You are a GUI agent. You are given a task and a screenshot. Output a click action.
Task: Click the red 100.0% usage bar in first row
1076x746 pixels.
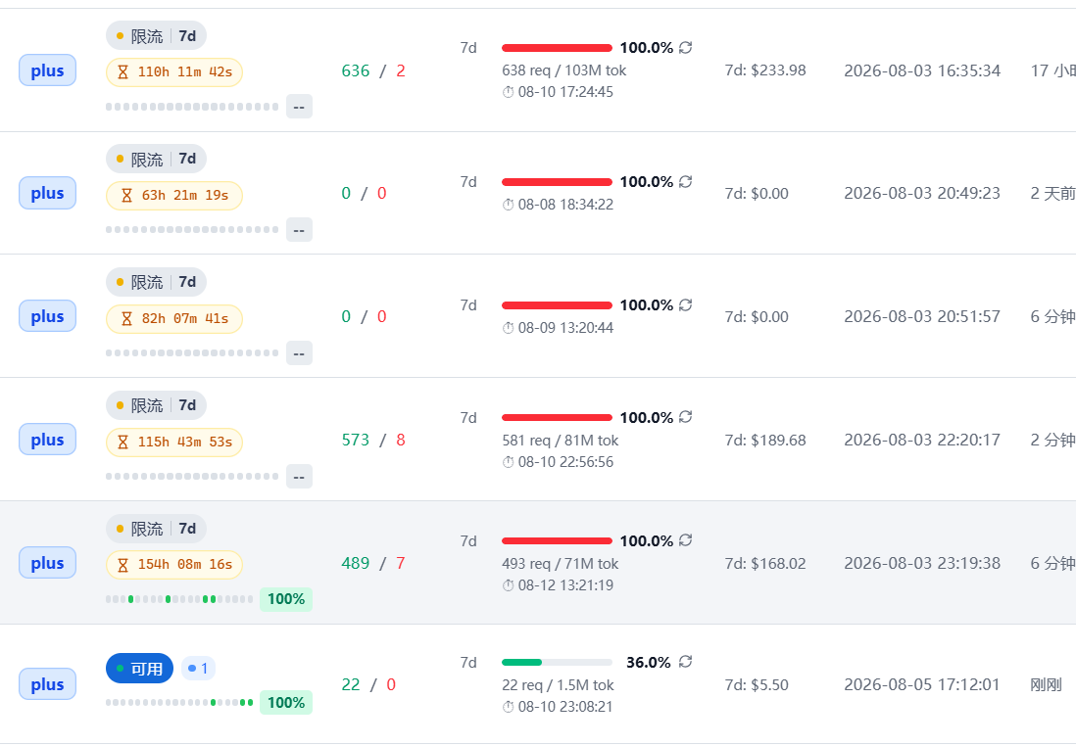[557, 48]
